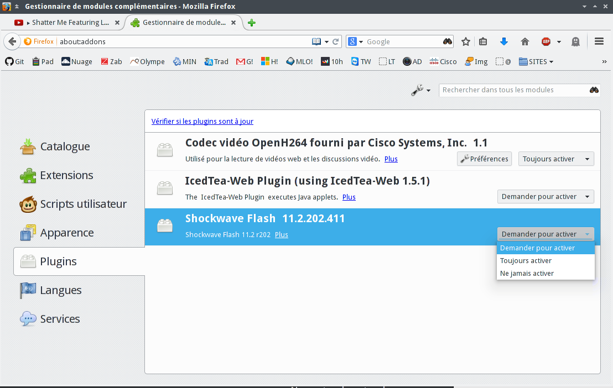Close the Shatter Me Featuring tab
This screenshot has height=388, width=613.
point(117,23)
